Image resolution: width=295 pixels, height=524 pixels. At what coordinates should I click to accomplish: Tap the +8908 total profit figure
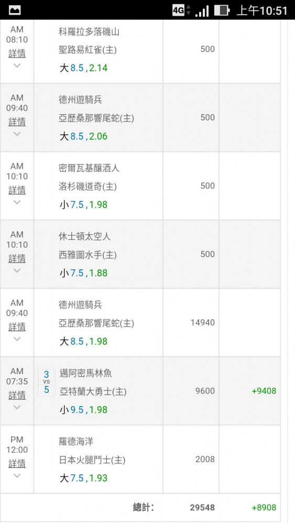coord(264,508)
